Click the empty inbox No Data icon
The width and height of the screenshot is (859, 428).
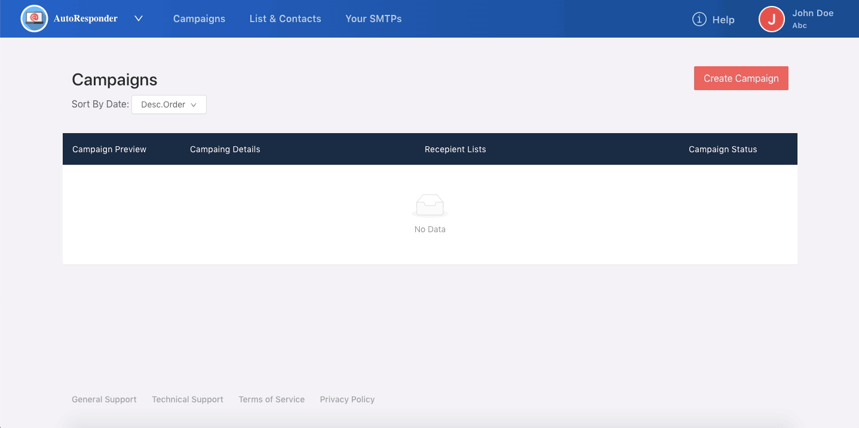coord(429,205)
